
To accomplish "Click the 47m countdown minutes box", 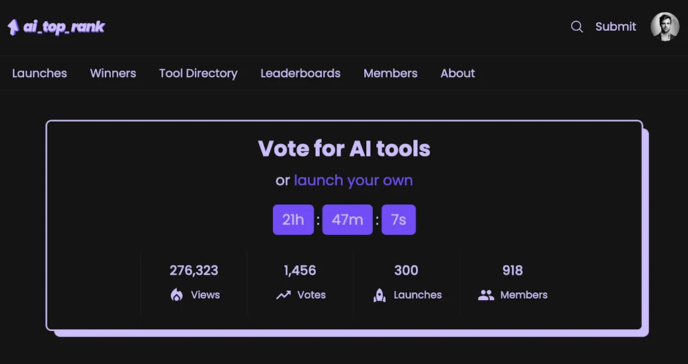I will tap(347, 220).
